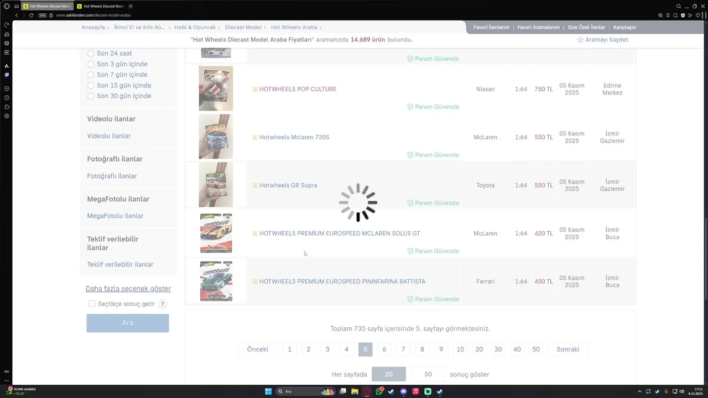The image size is (708, 398).
Task: Open Pininfarina Battista listing thumbnail
Action: click(216, 281)
